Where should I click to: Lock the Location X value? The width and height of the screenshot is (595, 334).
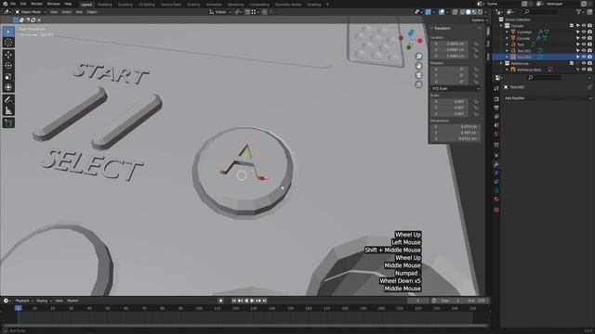coord(476,44)
